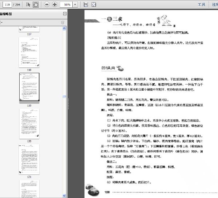The height and width of the screenshot is (198, 218).
Task: Click the fit-width scrolling mode icon
Action: click(86, 5)
